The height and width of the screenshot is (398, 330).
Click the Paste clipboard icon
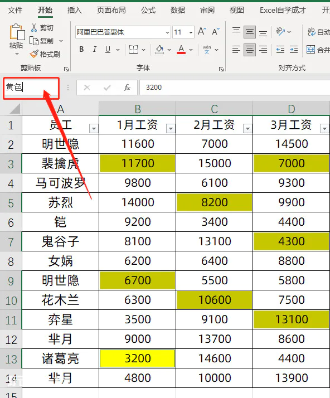[x=17, y=32]
